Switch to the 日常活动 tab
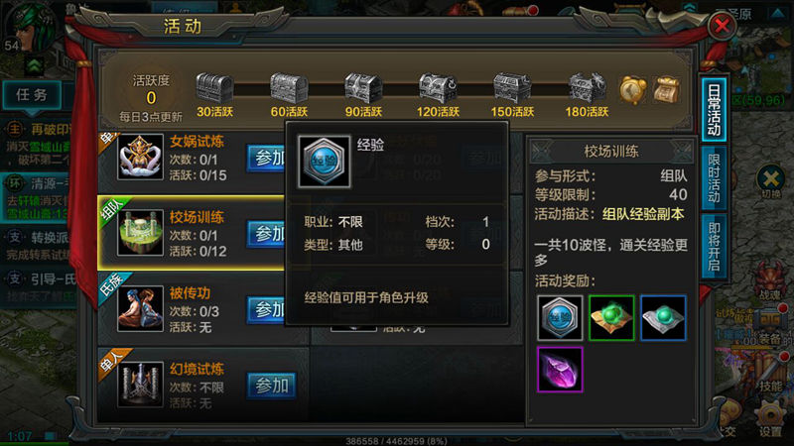 (x=714, y=110)
